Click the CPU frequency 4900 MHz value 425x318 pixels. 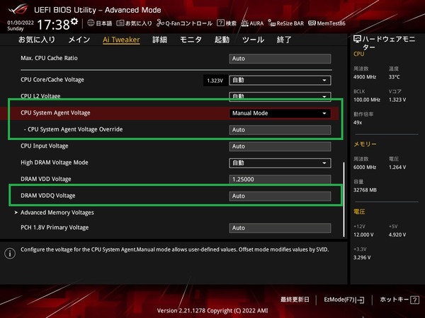pyautogui.click(x=365, y=77)
